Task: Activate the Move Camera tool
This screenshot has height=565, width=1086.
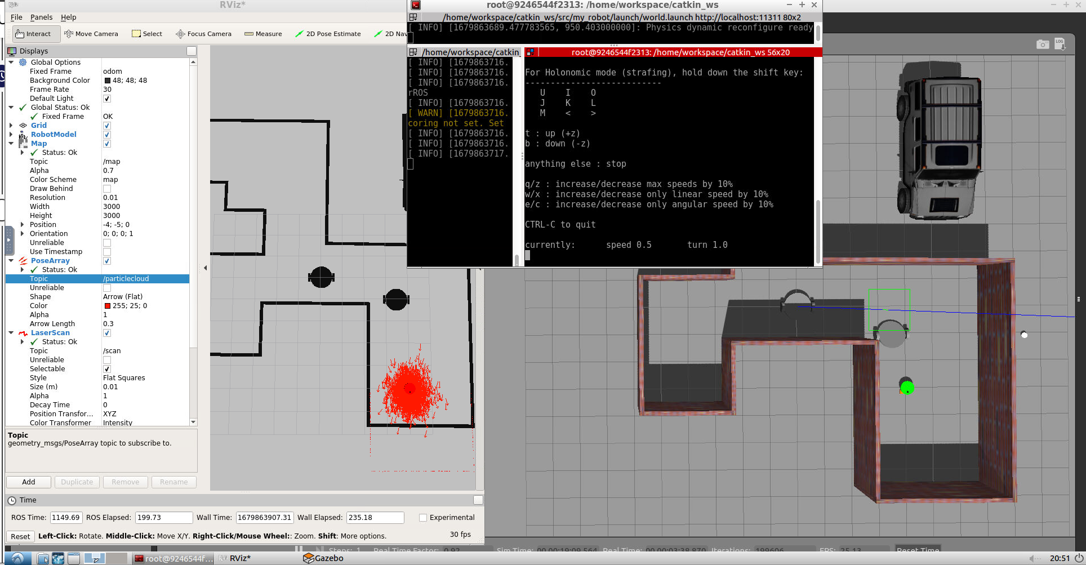Action: click(x=91, y=34)
